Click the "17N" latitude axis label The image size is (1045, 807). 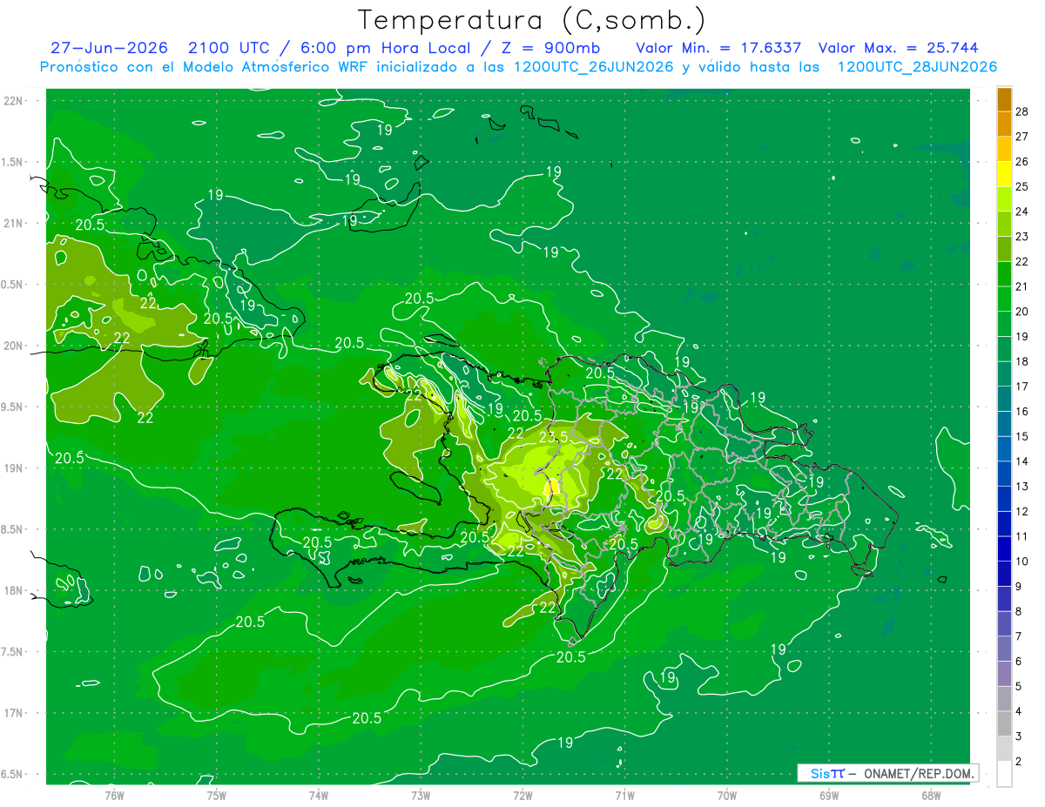tap(13, 713)
